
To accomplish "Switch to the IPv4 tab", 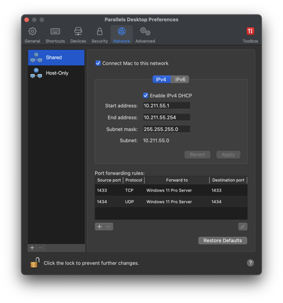I will [x=161, y=79].
